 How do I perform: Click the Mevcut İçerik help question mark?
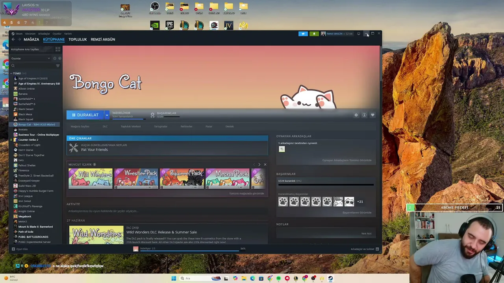click(94, 164)
